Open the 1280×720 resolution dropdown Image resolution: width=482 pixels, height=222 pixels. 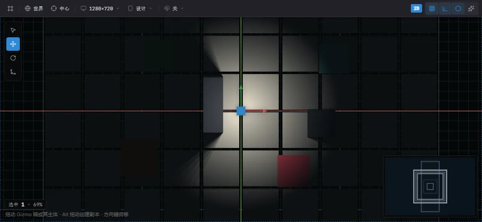tap(100, 9)
